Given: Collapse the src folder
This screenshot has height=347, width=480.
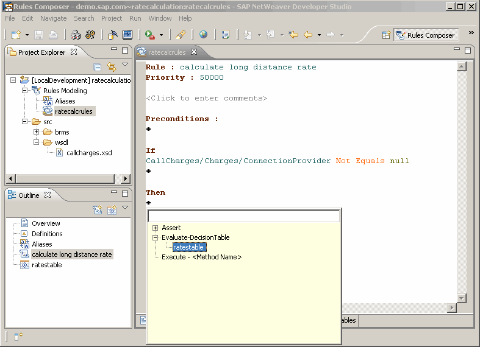Looking at the screenshot, I should (25, 122).
